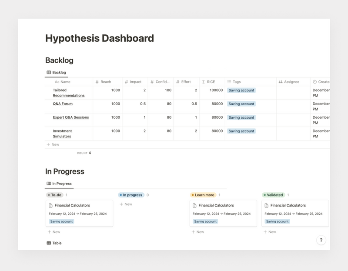Open the Assignee column header menu

pos(293,82)
